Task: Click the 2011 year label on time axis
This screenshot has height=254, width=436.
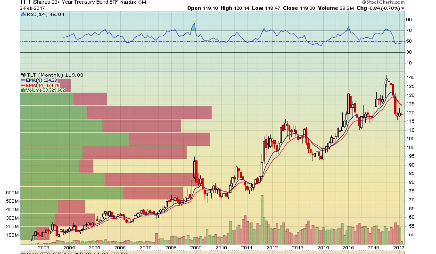Action: coord(247,248)
